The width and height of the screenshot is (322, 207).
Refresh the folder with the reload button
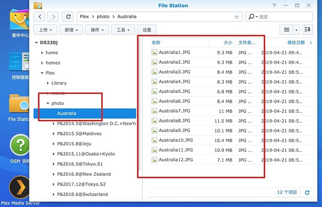pyautogui.click(x=68, y=17)
